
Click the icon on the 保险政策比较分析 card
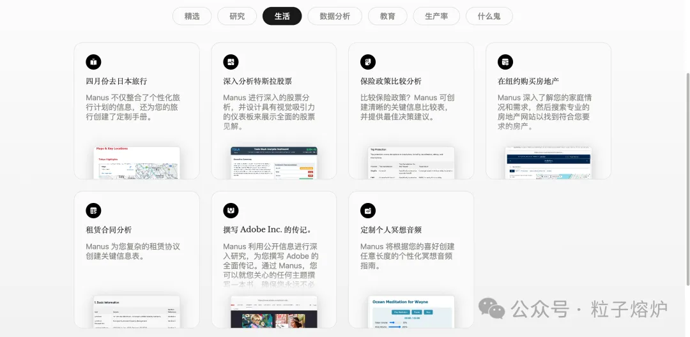pos(368,62)
